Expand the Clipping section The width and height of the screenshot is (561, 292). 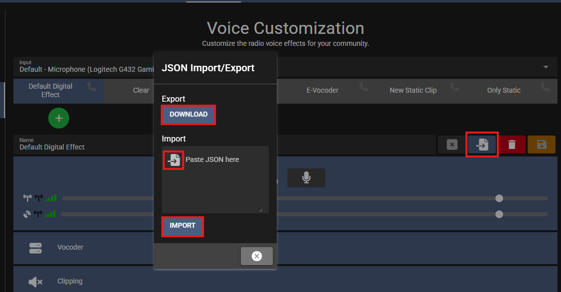point(70,281)
